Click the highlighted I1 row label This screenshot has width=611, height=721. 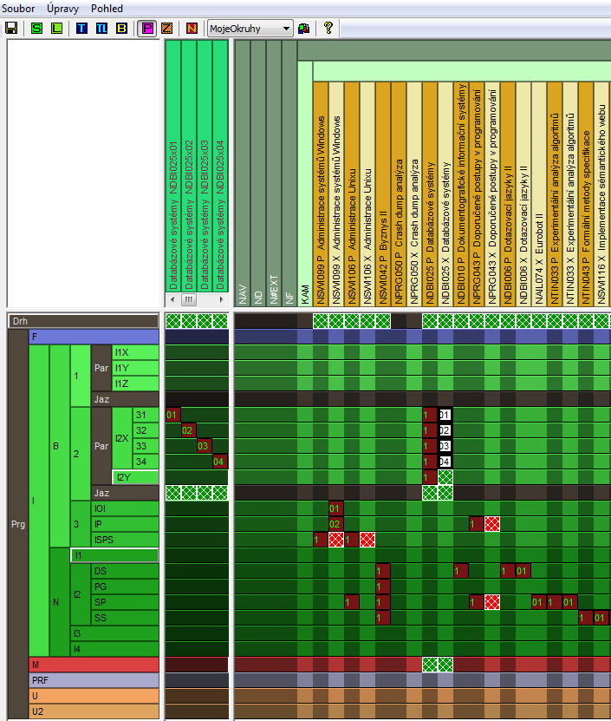pyautogui.click(x=114, y=555)
